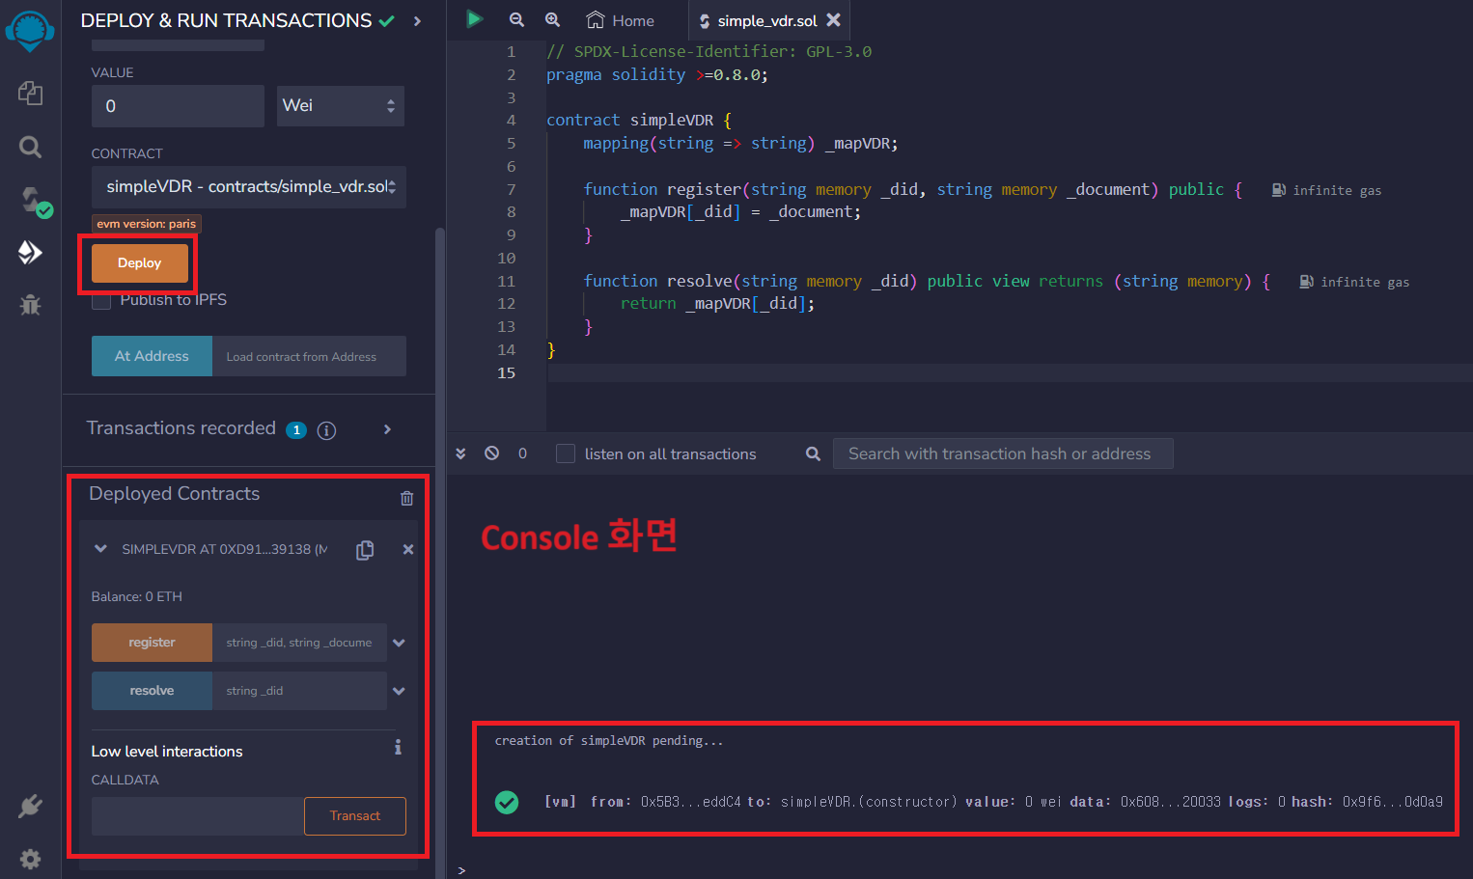
Task: Open the contract selection dropdown
Action: click(249, 187)
